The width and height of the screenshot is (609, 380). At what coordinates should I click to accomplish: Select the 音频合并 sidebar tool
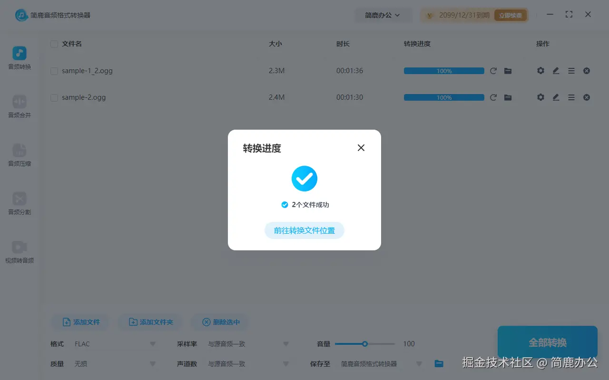point(19,106)
